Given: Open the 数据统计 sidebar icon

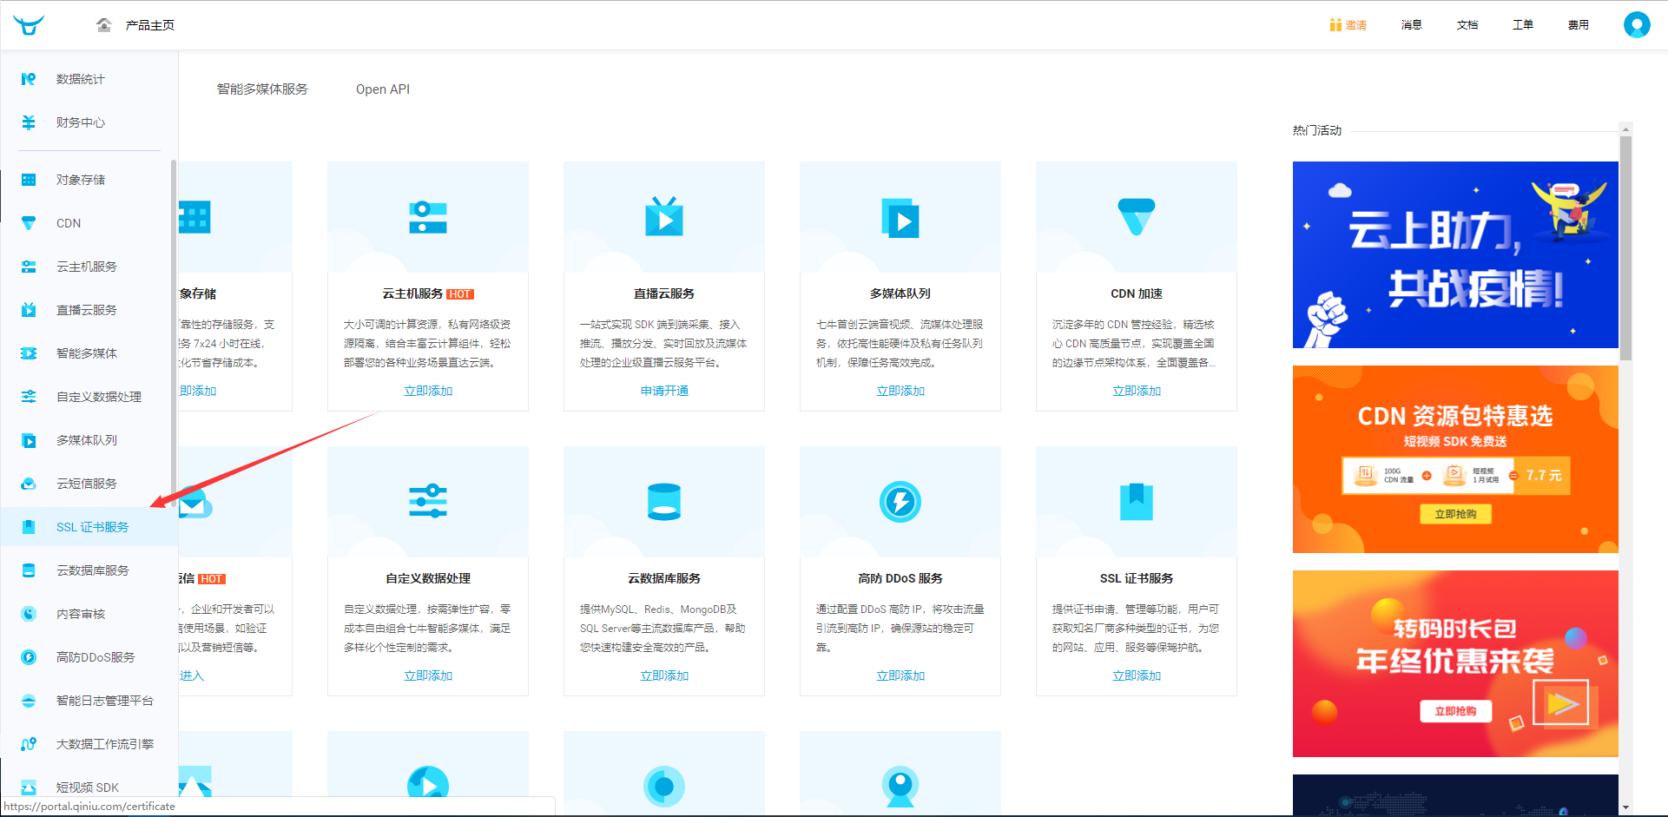Looking at the screenshot, I should [x=29, y=79].
